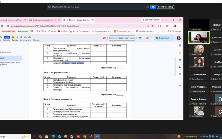Image resolution: width=222 pixels, height=139 pixels.
Task: Open the document info (i) icon
Action: pyautogui.click(x=25, y=37)
